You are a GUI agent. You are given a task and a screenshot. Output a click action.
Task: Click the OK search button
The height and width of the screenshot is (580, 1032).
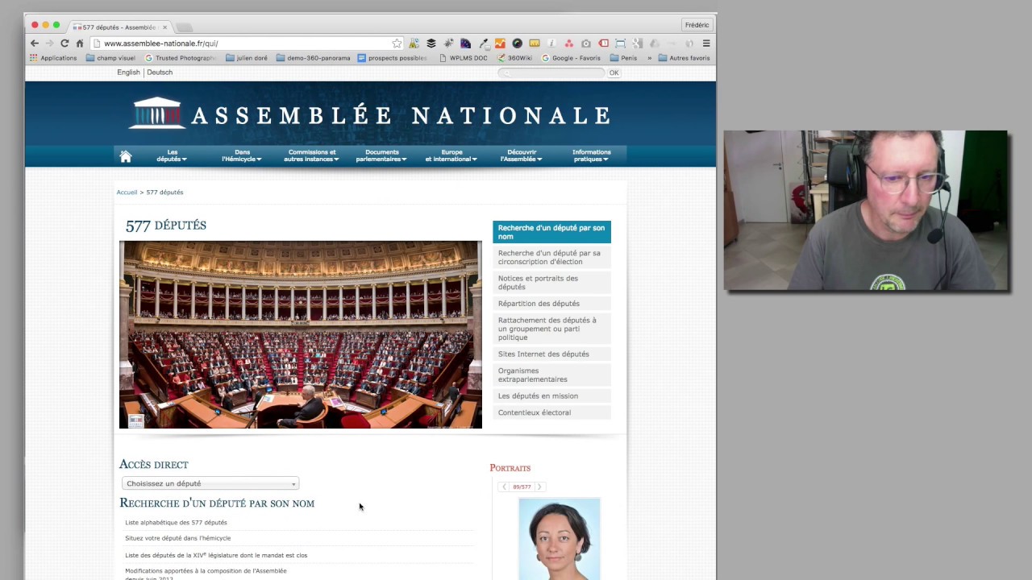(x=614, y=73)
